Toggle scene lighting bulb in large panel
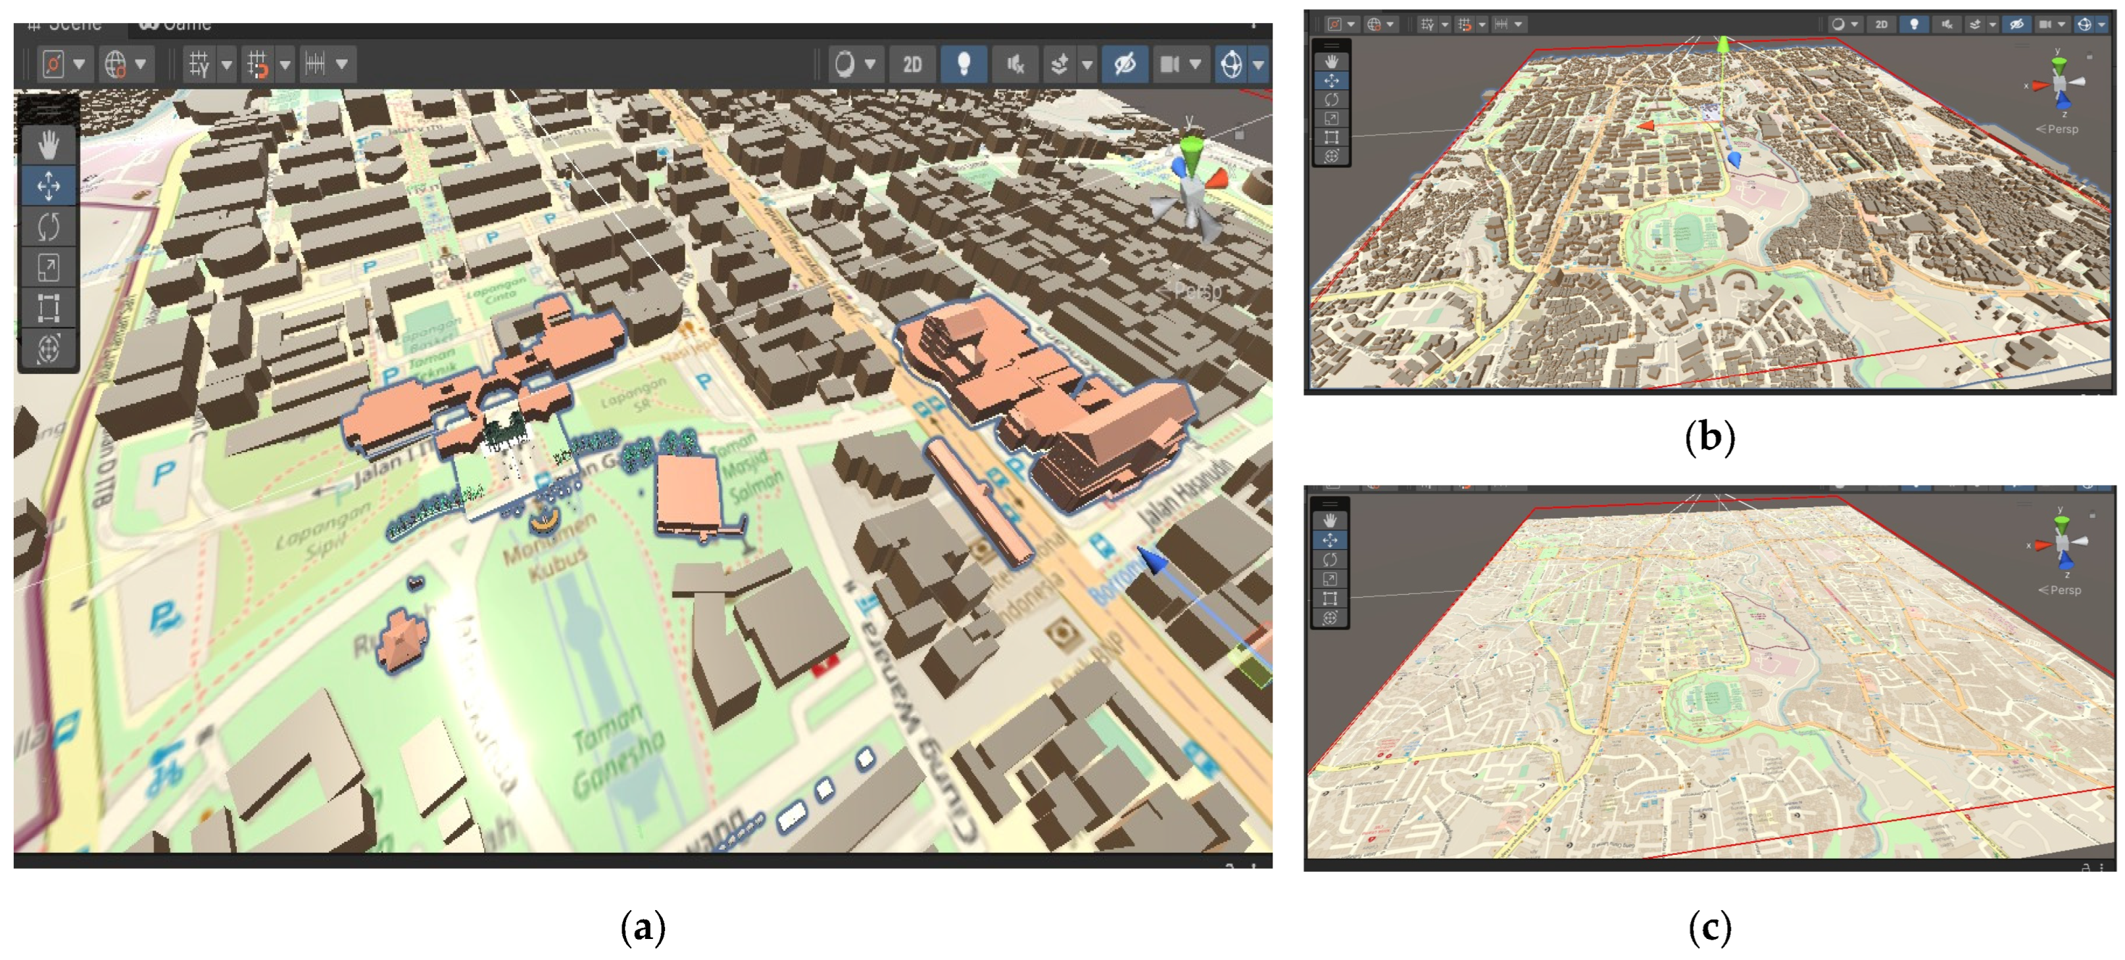Image resolution: width=2125 pixels, height=960 pixels. [963, 64]
